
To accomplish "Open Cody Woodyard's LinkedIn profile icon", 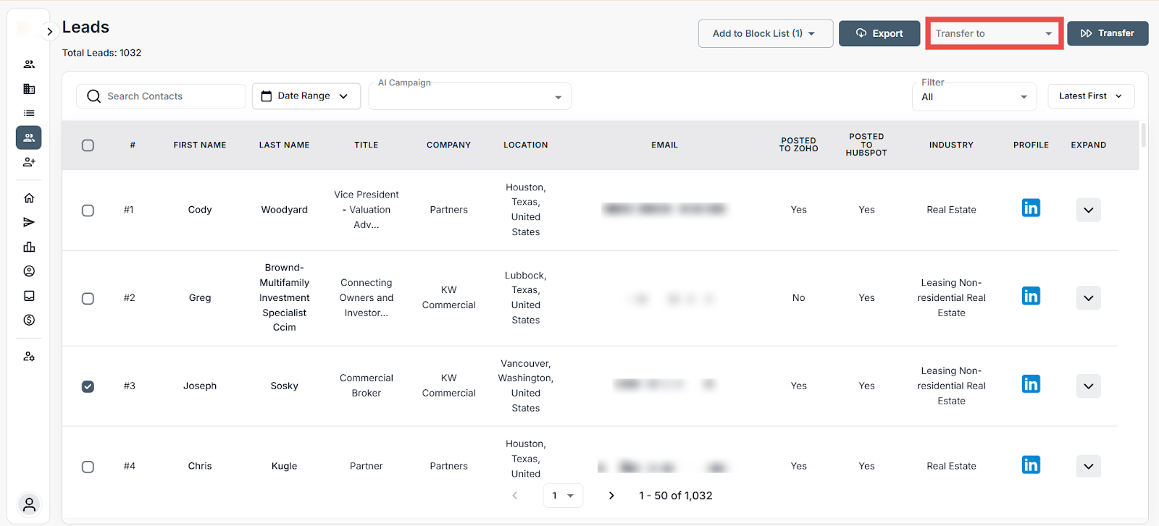I will (x=1031, y=208).
